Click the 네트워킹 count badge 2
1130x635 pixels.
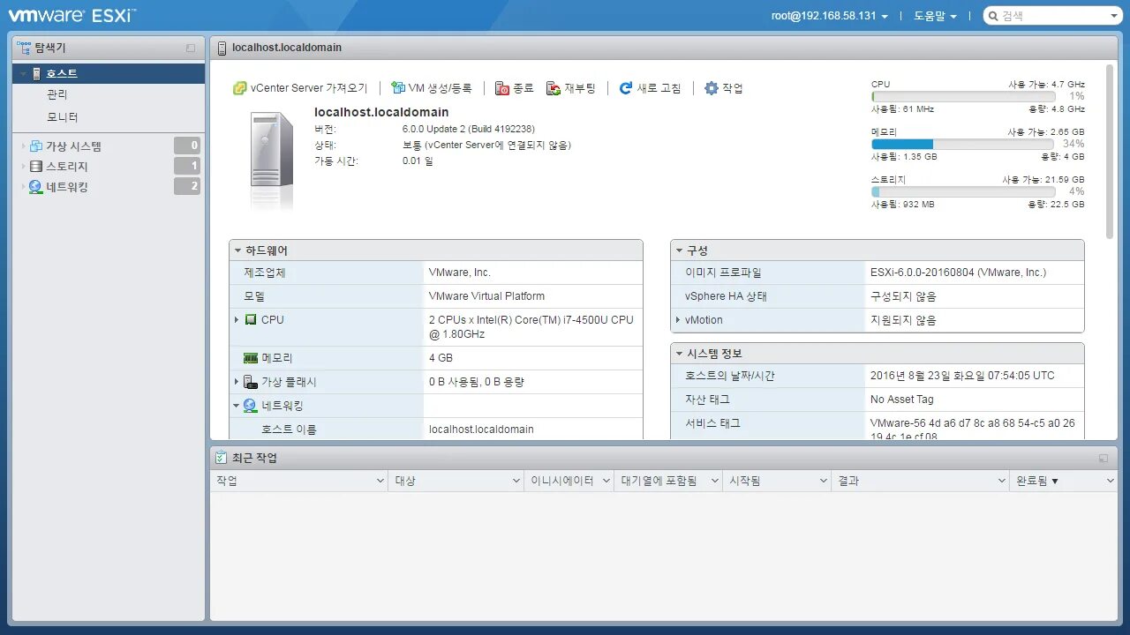(x=187, y=187)
